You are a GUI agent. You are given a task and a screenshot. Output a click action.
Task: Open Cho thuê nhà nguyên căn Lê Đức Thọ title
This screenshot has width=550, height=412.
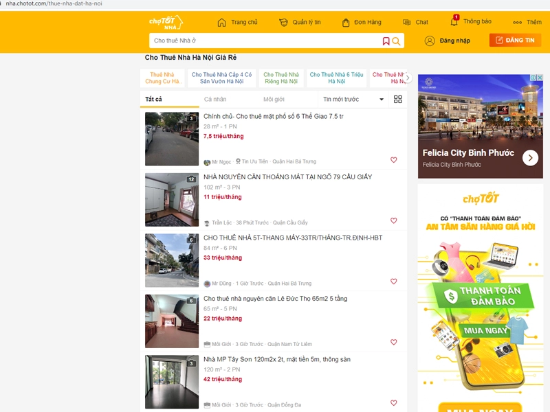[276, 299]
